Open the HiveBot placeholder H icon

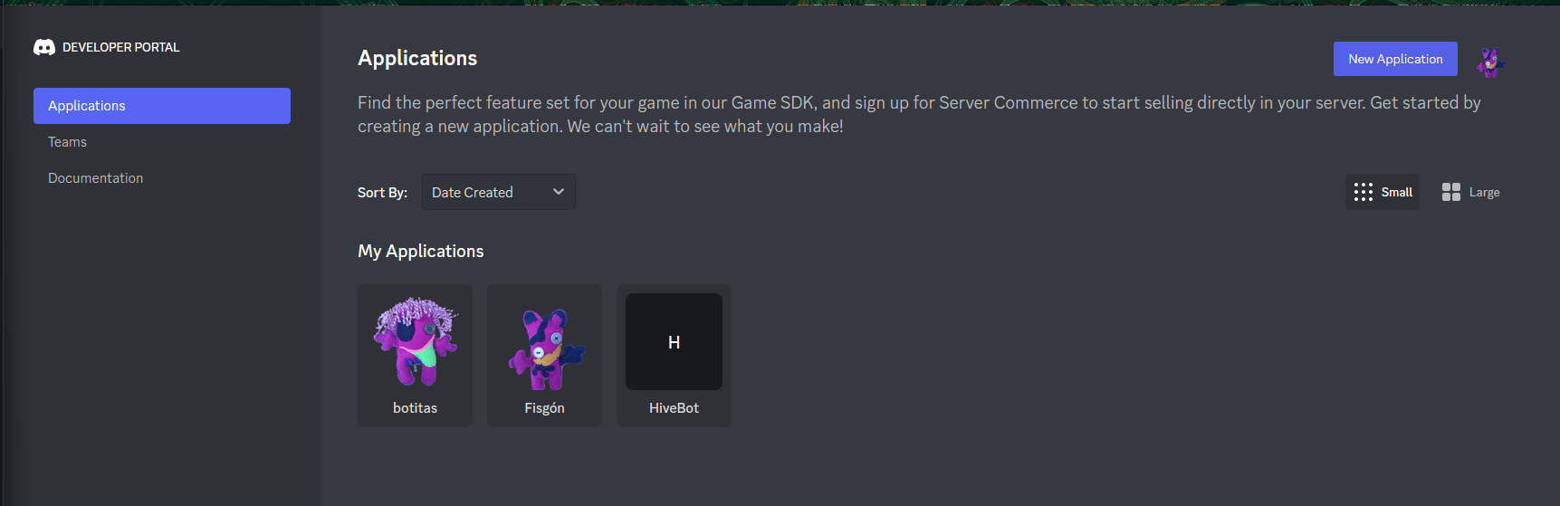tap(674, 341)
